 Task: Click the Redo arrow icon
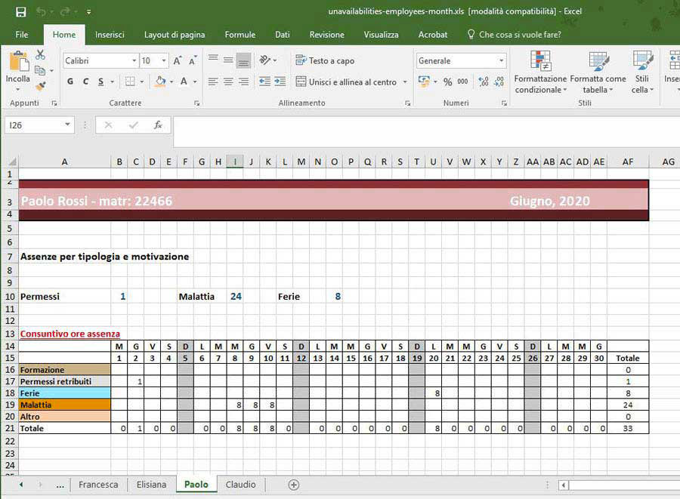(65, 11)
